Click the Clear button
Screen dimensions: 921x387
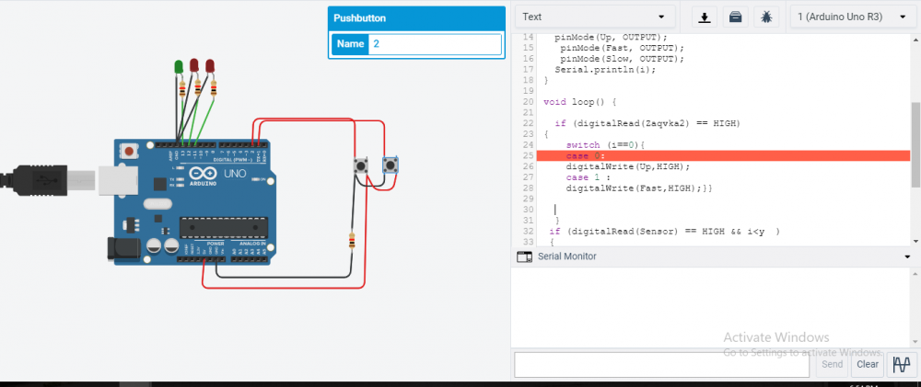click(867, 364)
